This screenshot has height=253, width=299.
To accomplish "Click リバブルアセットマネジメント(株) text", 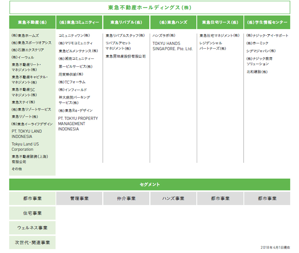I will pos(118,46).
